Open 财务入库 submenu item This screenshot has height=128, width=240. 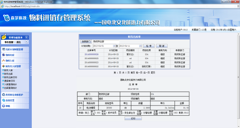coord(8,70)
